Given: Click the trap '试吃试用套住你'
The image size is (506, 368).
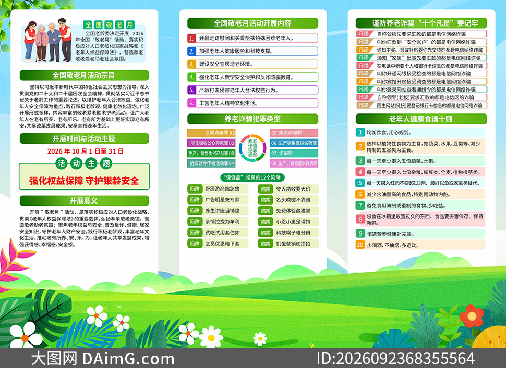Looking at the screenshot, I should [x=218, y=233].
